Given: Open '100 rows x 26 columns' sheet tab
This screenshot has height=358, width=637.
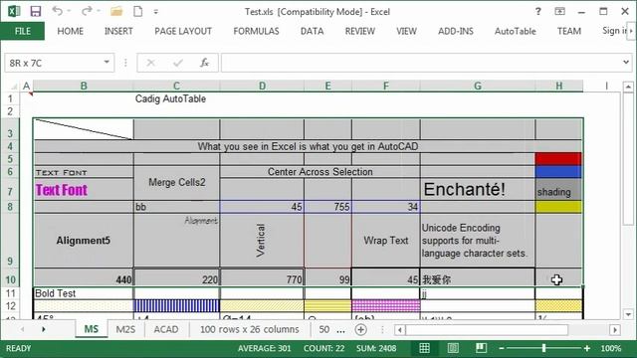Looking at the screenshot, I should pos(249,329).
